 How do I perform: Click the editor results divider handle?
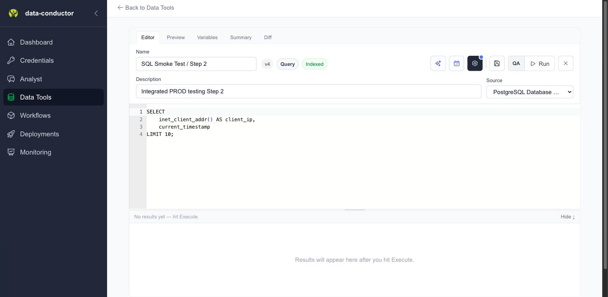click(x=354, y=209)
